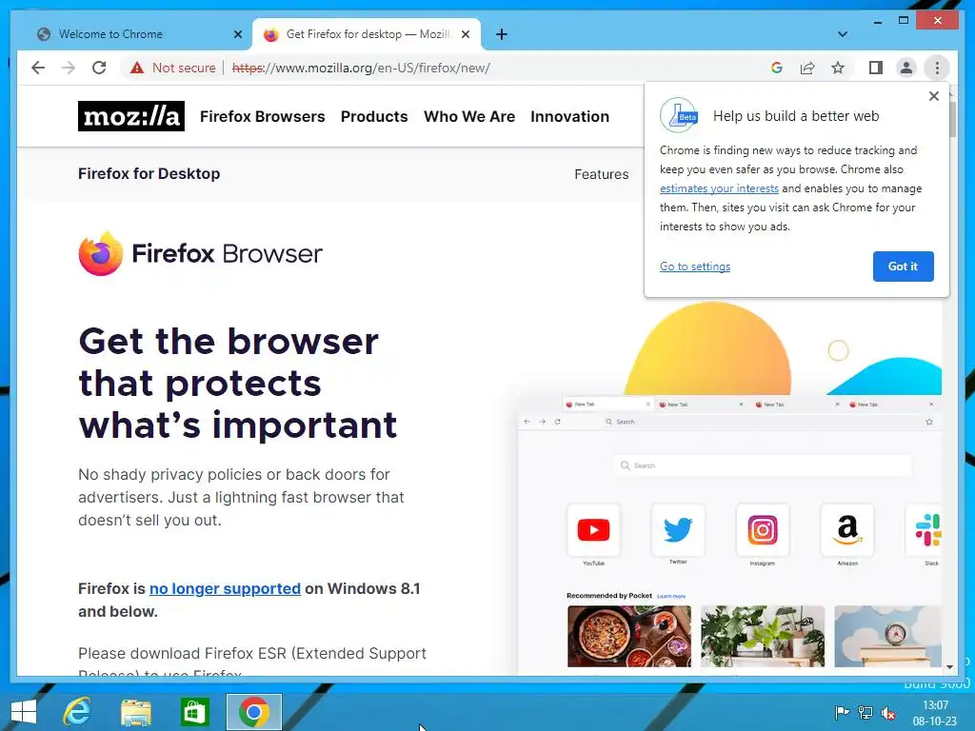
Task: Click the Twitter tile in the Firefox preview
Action: (x=678, y=530)
